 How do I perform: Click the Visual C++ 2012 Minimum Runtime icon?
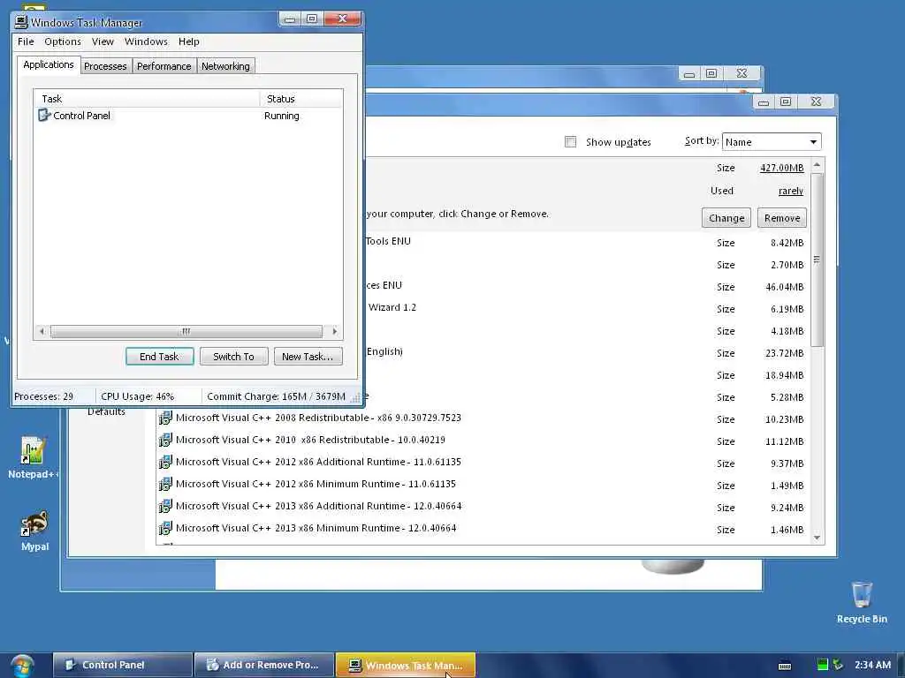pos(165,484)
